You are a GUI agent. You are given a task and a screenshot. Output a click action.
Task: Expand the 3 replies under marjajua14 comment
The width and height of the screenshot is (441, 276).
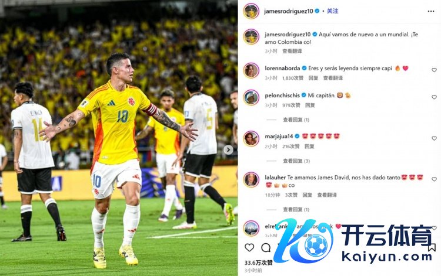(x=296, y=161)
